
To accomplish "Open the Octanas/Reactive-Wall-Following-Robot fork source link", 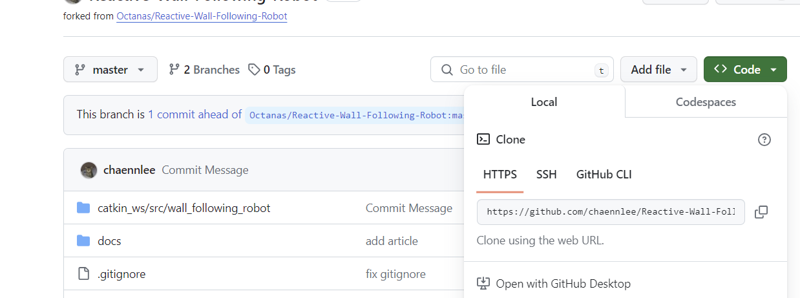I will click(202, 16).
